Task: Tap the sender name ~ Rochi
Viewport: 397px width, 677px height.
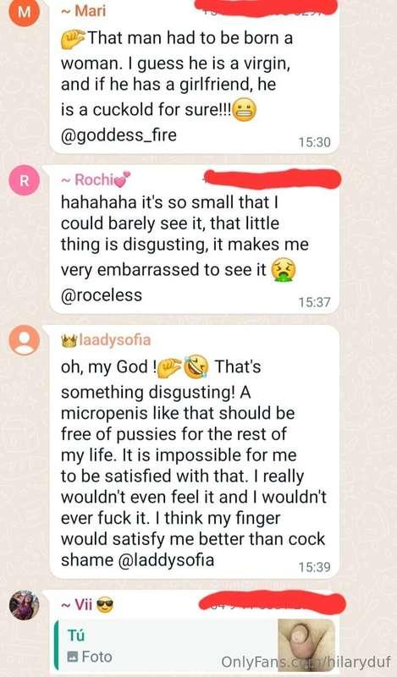Action: pyautogui.click(x=96, y=179)
